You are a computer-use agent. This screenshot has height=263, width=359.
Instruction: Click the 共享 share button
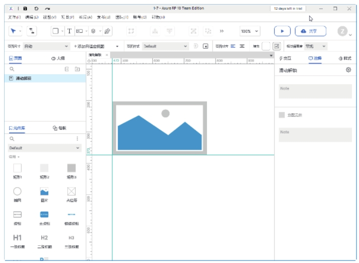[x=310, y=31]
